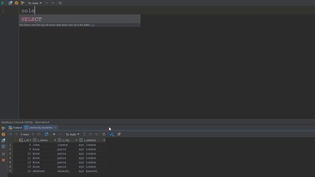Sort by s_city column header
315x177 pixels.
(x=67, y=140)
